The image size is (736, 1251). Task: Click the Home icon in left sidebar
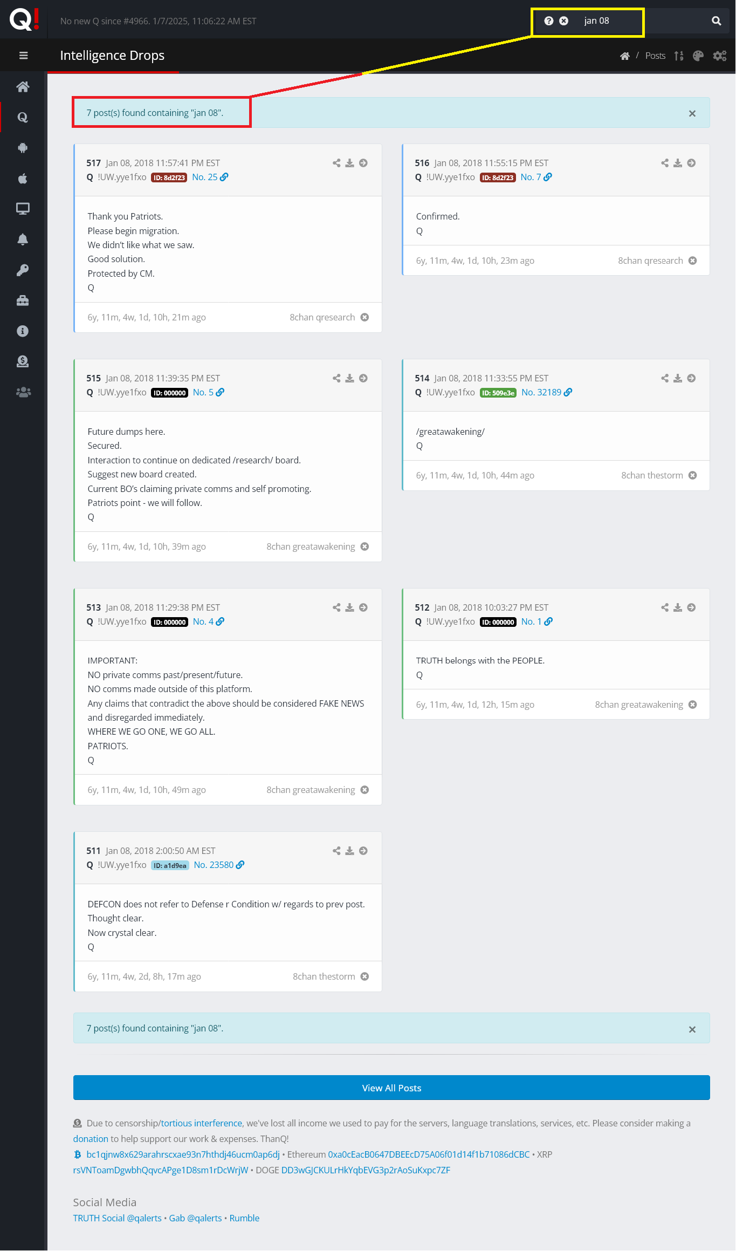coord(23,87)
